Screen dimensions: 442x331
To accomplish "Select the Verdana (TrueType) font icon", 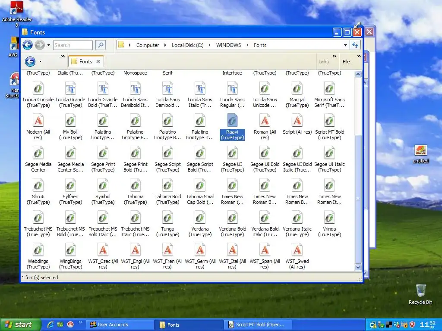I will (200, 218).
